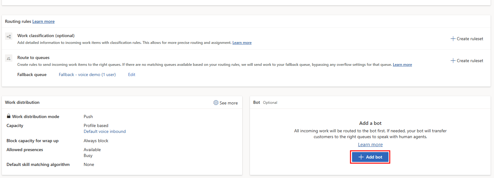Click the Allowed presences label

coord(25,150)
